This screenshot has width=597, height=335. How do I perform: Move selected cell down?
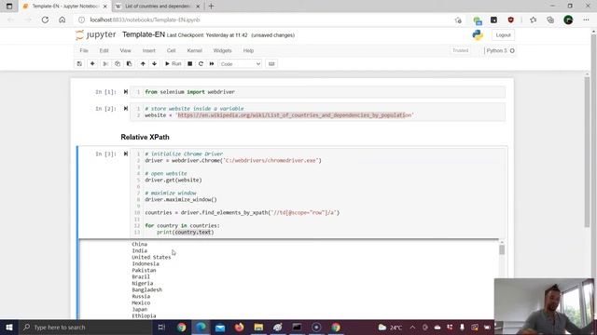(x=154, y=64)
